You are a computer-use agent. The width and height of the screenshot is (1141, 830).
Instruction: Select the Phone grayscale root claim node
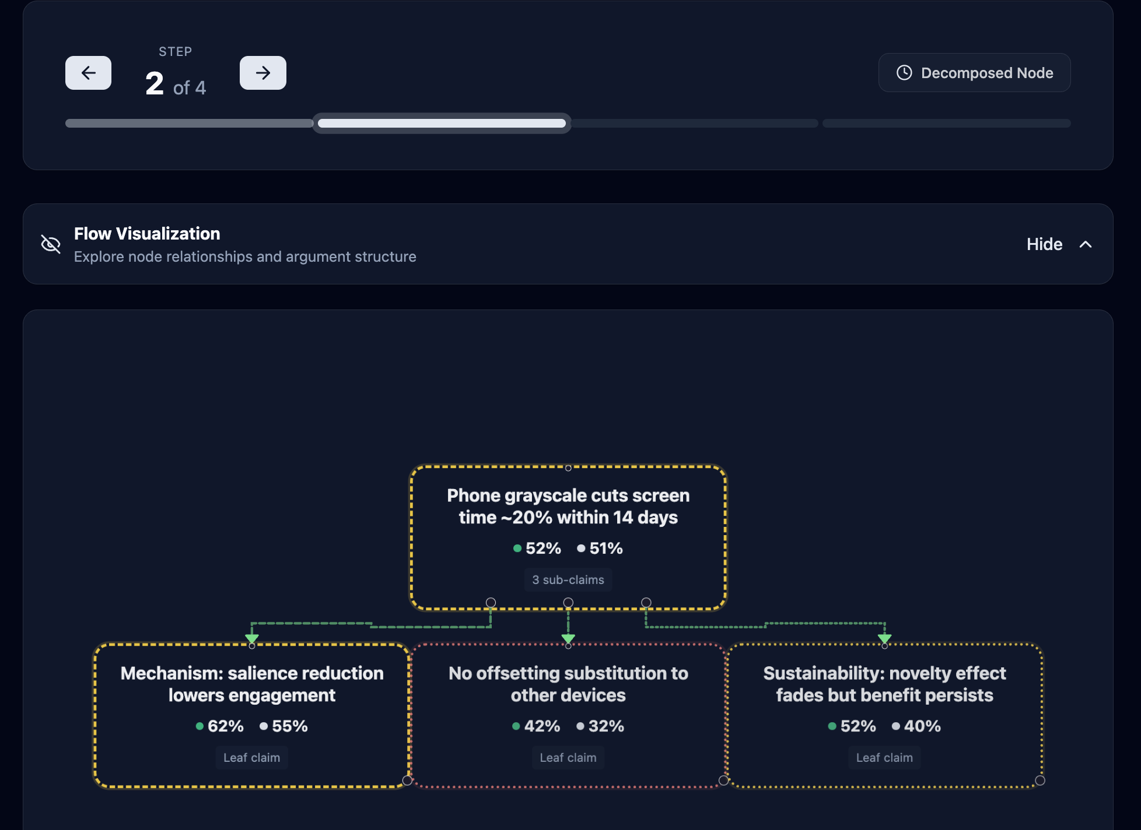coord(568,506)
